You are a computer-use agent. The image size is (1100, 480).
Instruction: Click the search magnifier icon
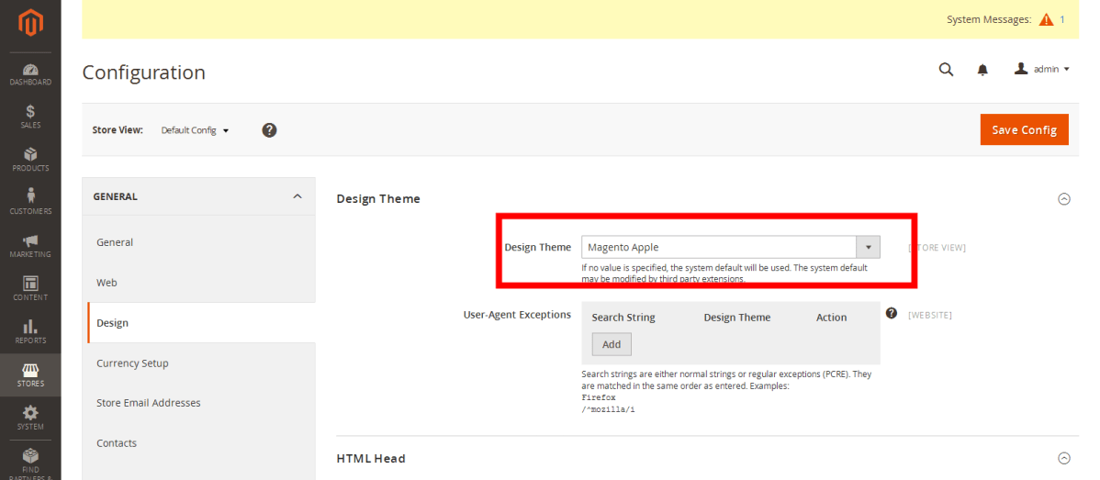coord(947,70)
